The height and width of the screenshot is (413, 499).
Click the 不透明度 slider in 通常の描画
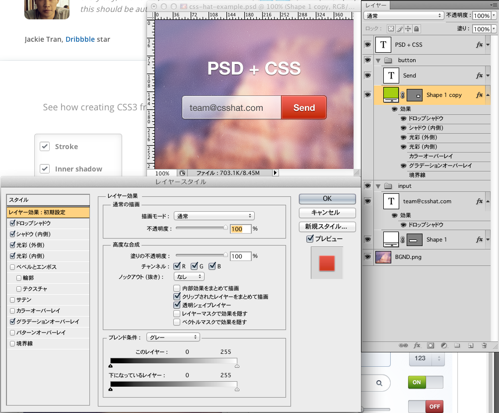[202, 228]
